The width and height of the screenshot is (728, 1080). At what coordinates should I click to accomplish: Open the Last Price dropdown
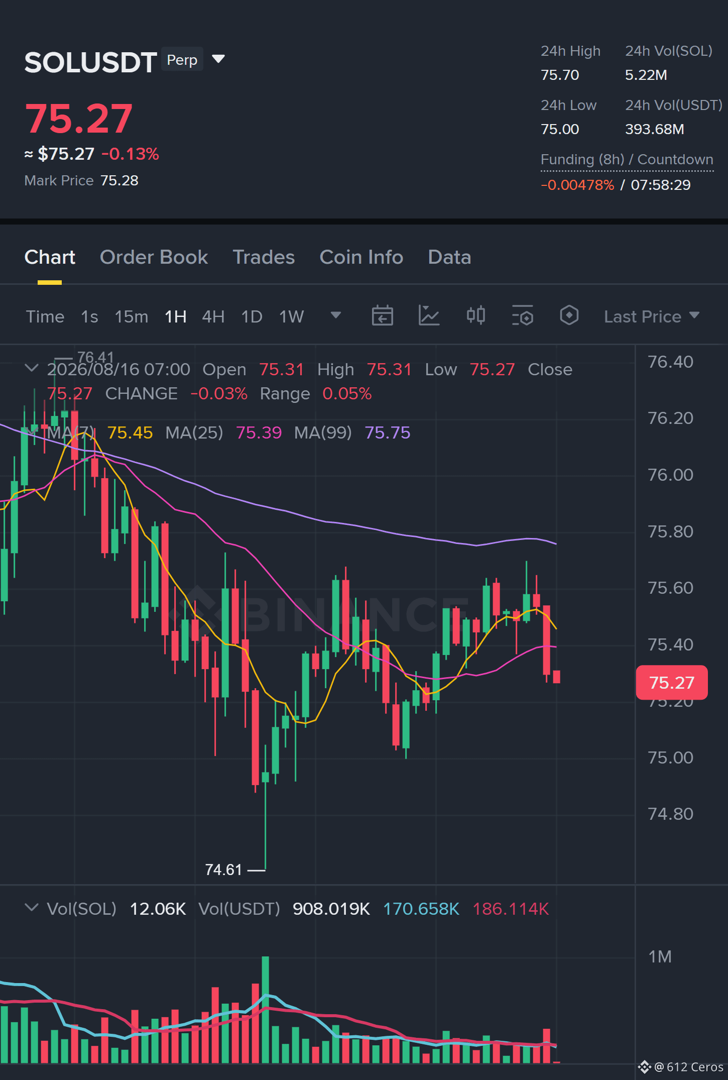(652, 316)
